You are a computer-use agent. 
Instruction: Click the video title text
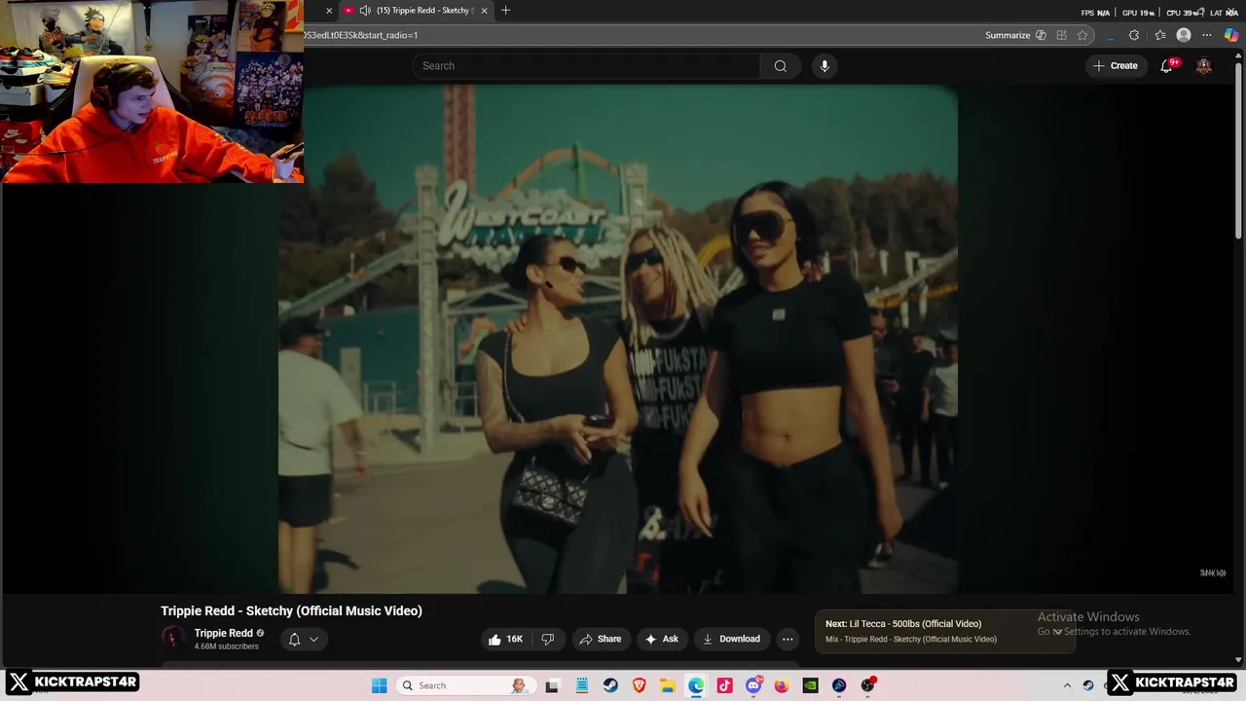coord(291,610)
